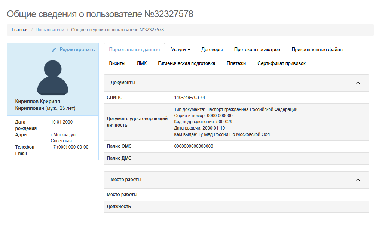Switch to the ЛМК tab
Viewport: 376px width, 230px height.
pyautogui.click(x=141, y=63)
